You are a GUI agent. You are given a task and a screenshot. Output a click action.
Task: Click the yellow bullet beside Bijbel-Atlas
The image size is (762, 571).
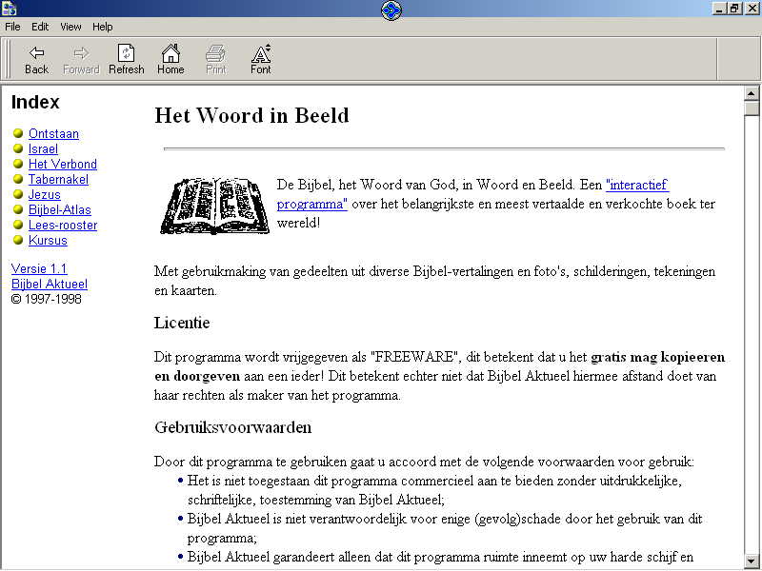[x=18, y=208]
